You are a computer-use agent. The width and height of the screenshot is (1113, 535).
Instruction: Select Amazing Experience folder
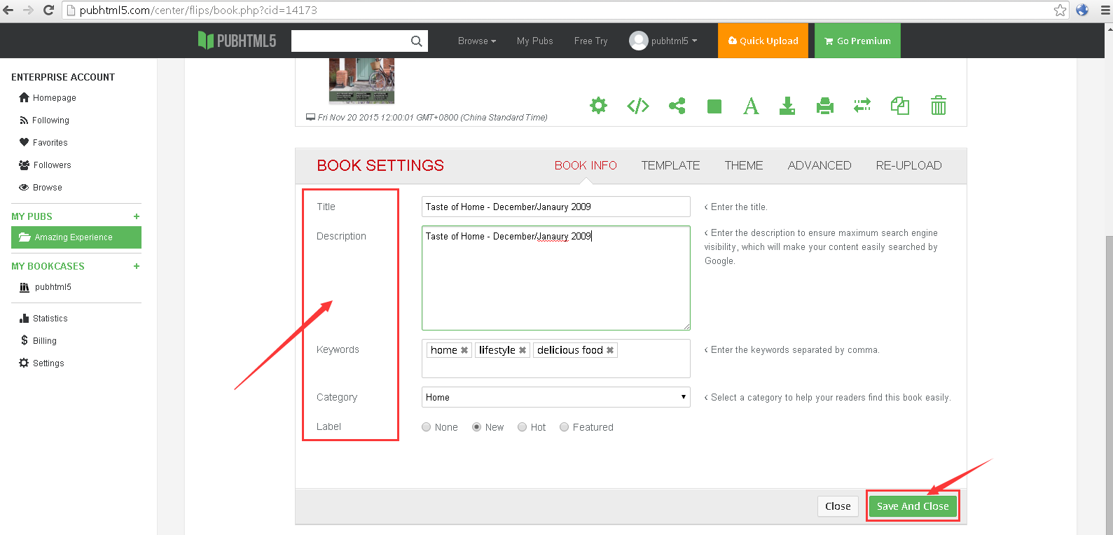point(76,237)
